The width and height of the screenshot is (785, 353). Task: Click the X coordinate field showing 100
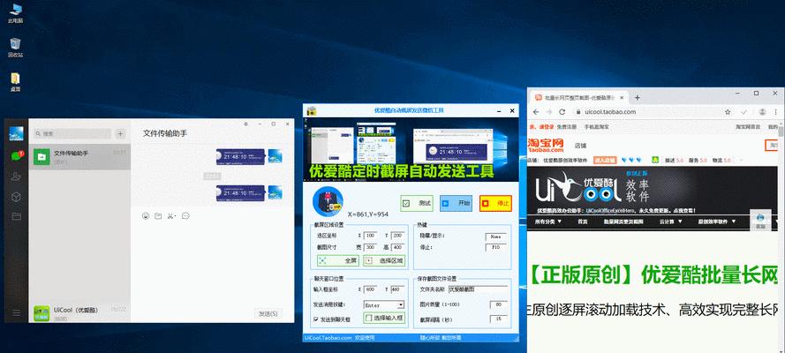click(371, 236)
